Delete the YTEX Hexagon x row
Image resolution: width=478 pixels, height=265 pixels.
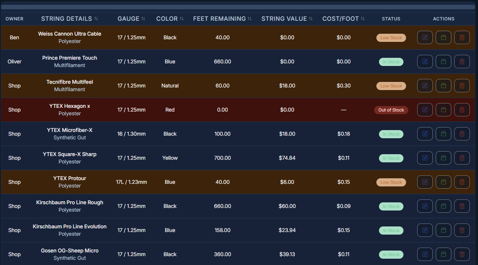[462, 110]
